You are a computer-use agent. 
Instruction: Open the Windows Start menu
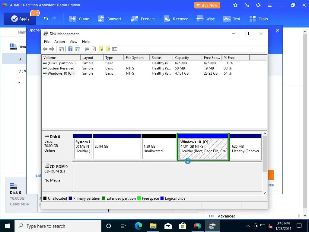pyautogui.click(x=7, y=226)
